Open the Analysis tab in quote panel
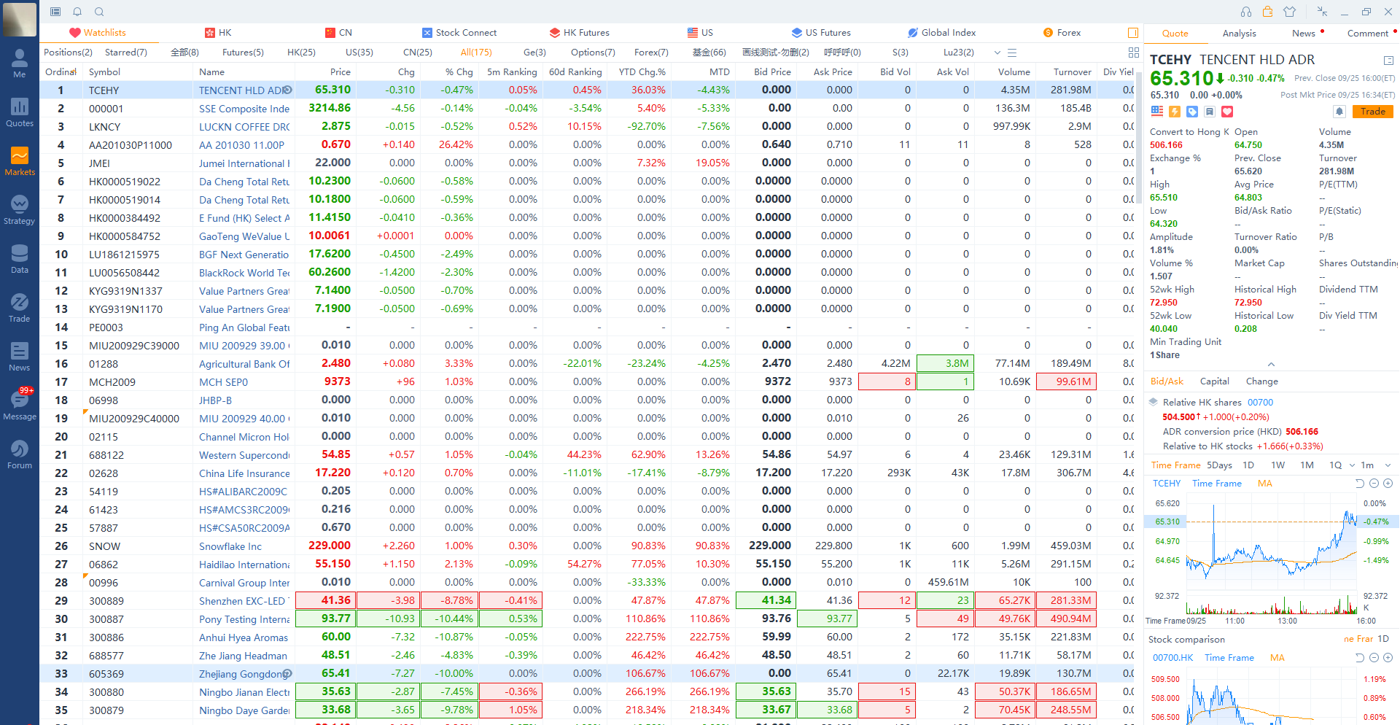This screenshot has height=725, width=1400. coord(1240,34)
